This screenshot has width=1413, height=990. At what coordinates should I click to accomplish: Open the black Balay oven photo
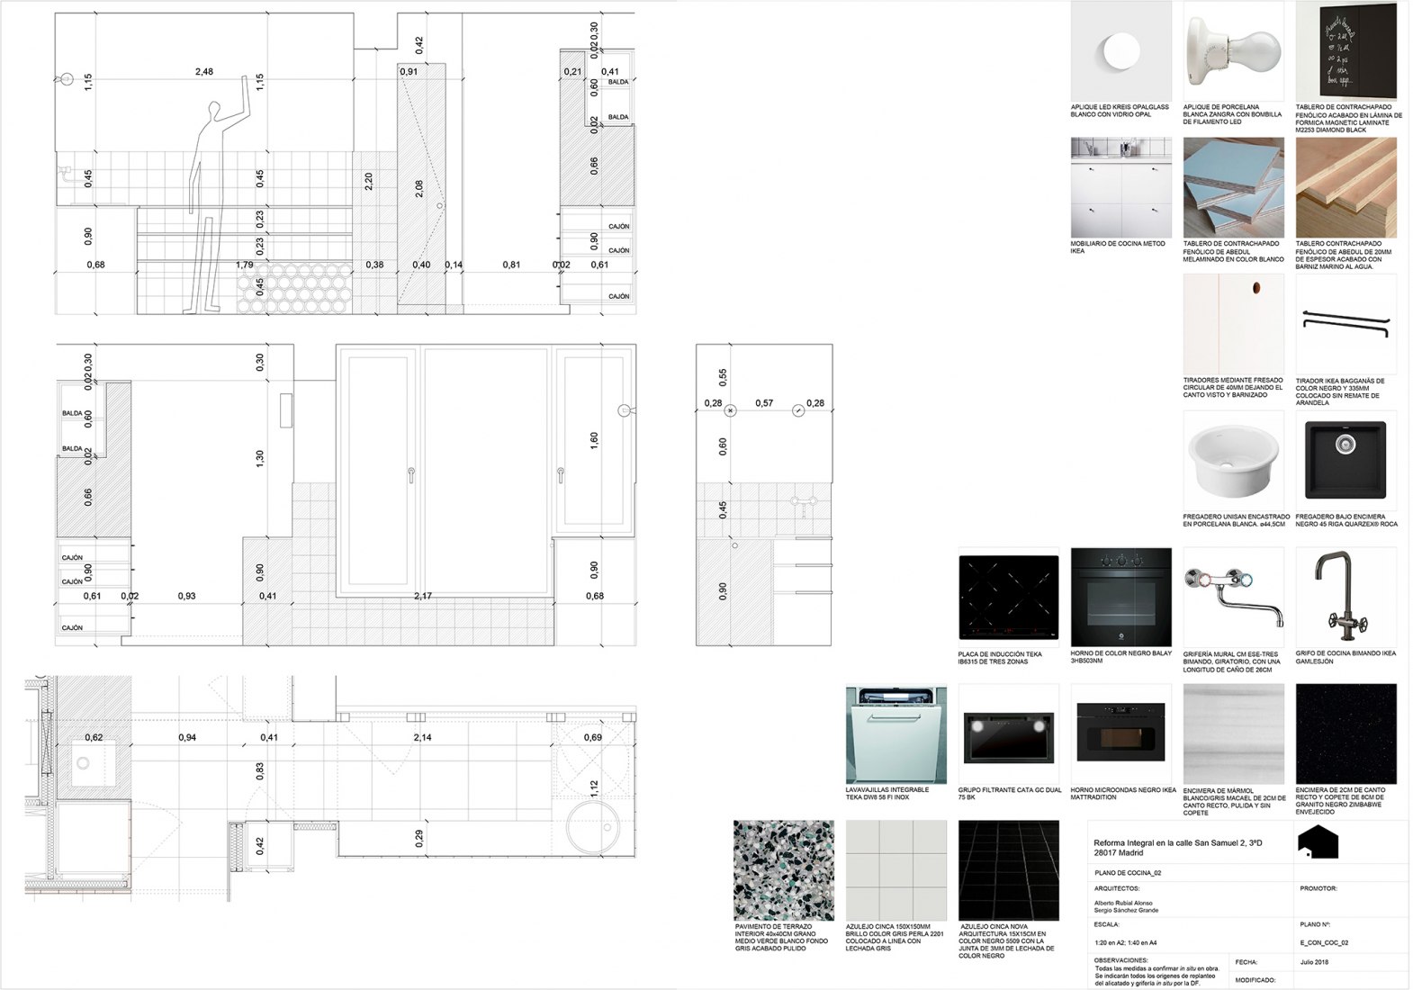(1120, 598)
